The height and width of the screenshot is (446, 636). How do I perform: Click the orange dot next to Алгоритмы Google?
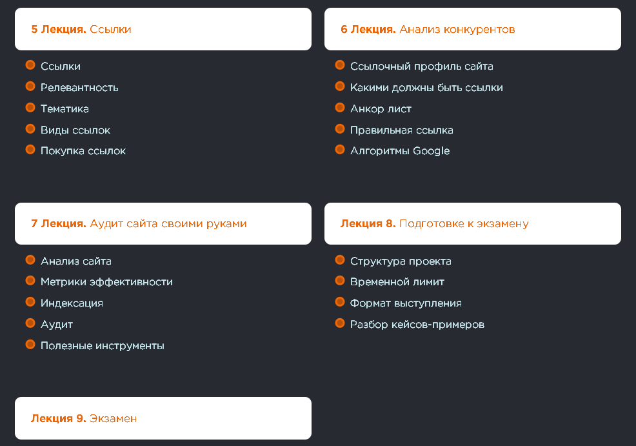point(340,150)
